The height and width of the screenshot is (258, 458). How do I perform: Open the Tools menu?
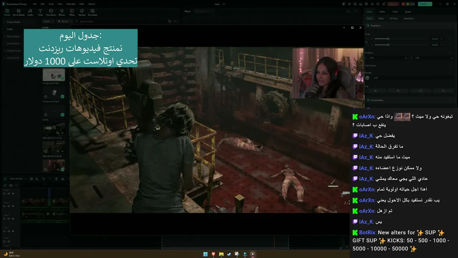(51, 4)
